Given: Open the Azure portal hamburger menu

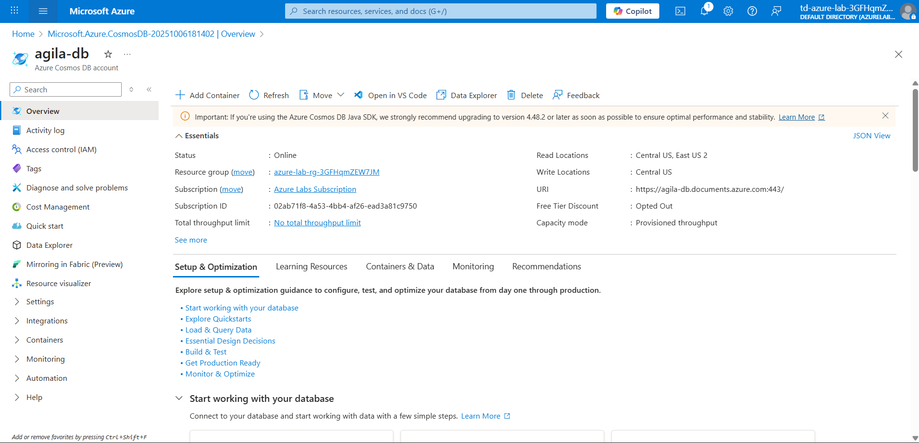Looking at the screenshot, I should tap(43, 11).
